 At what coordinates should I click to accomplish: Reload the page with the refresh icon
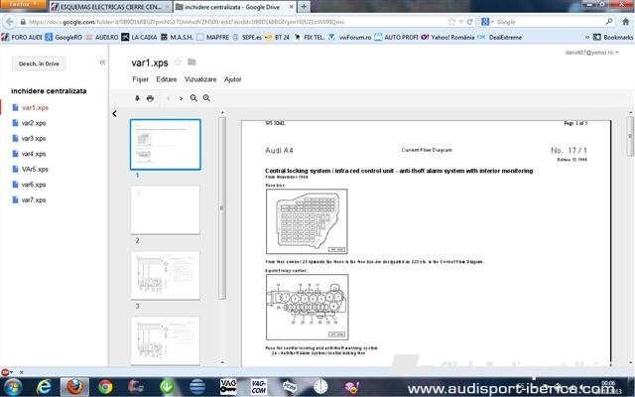469,22
